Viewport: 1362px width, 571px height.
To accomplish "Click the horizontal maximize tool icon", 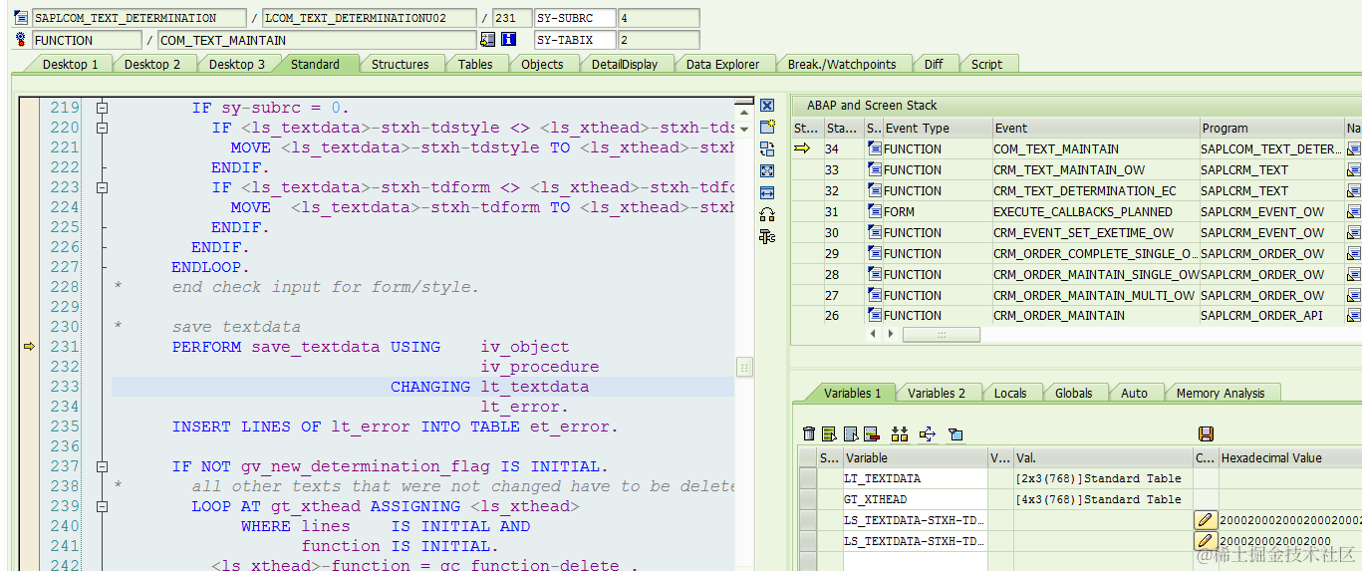I will [x=767, y=192].
